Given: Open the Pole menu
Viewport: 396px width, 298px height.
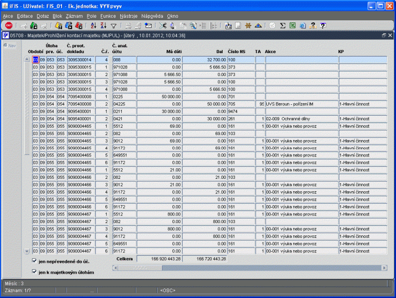Looking at the screenshot, I should click(91, 16).
